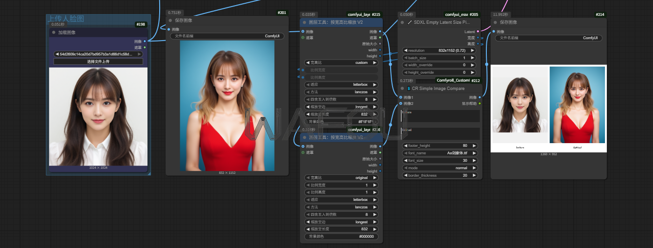Collapse the 保存图像 node #214 title dot
The height and width of the screenshot is (248, 653).
coord(496,22)
